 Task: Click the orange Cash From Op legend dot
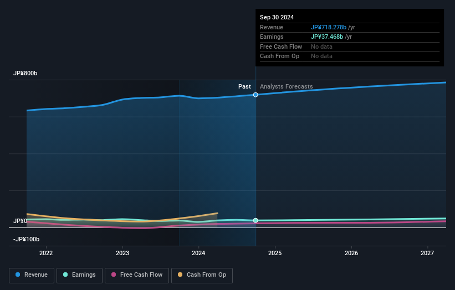click(x=180, y=275)
